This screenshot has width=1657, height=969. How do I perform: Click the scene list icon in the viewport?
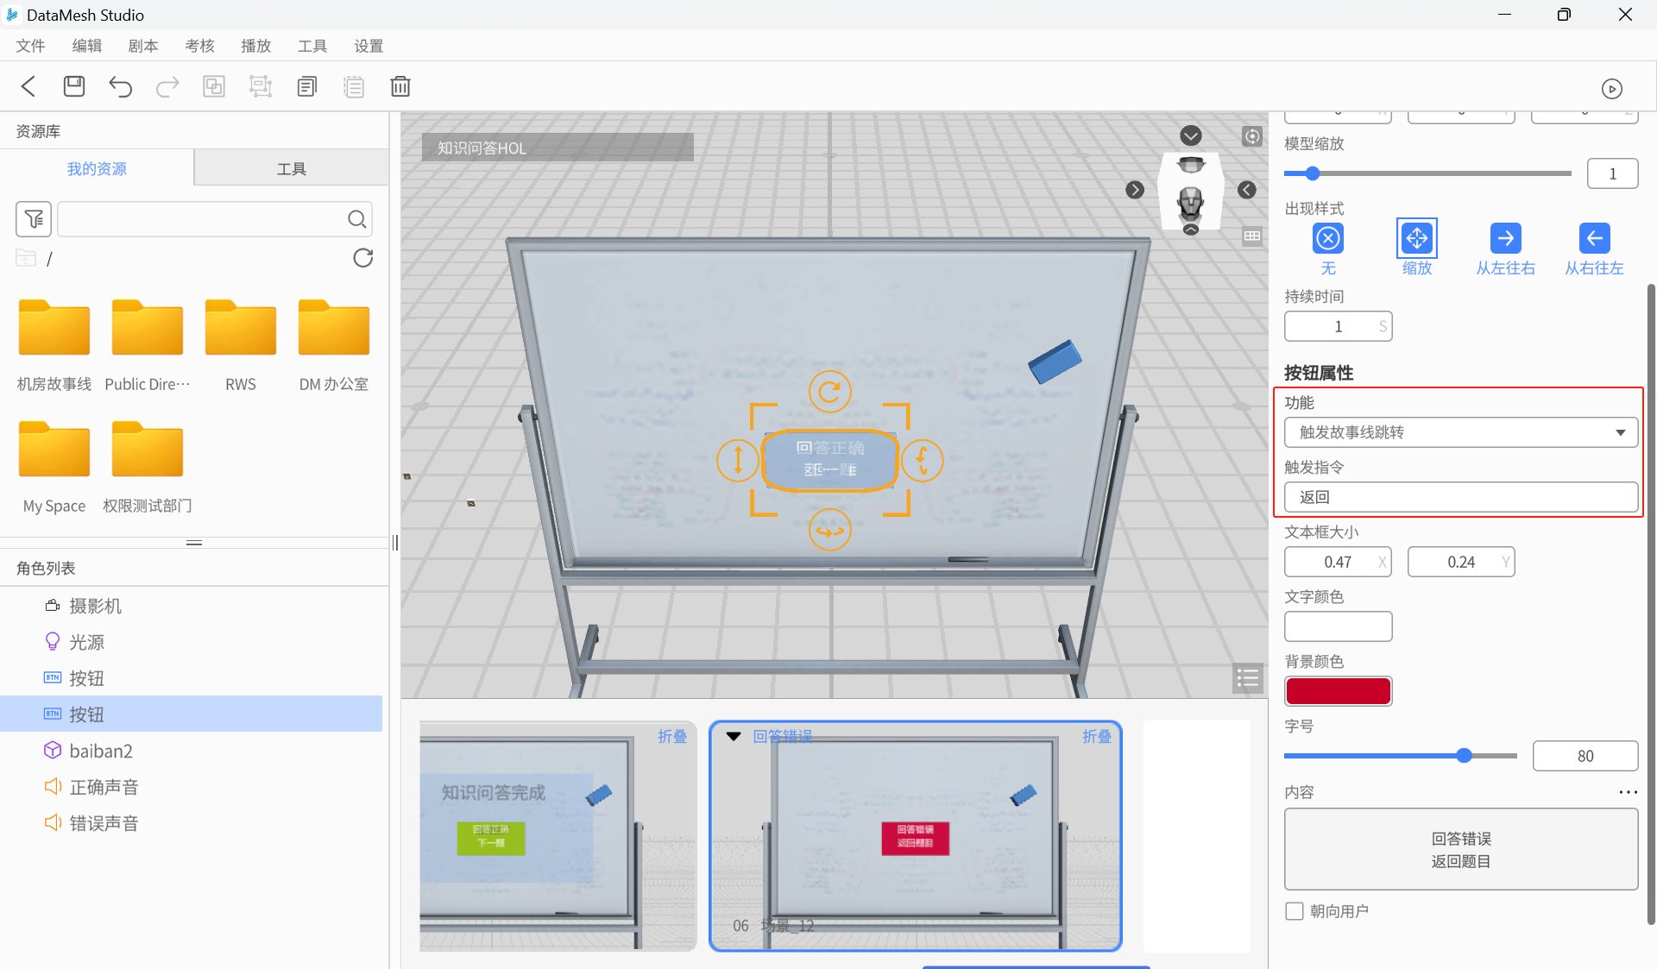coord(1248,678)
